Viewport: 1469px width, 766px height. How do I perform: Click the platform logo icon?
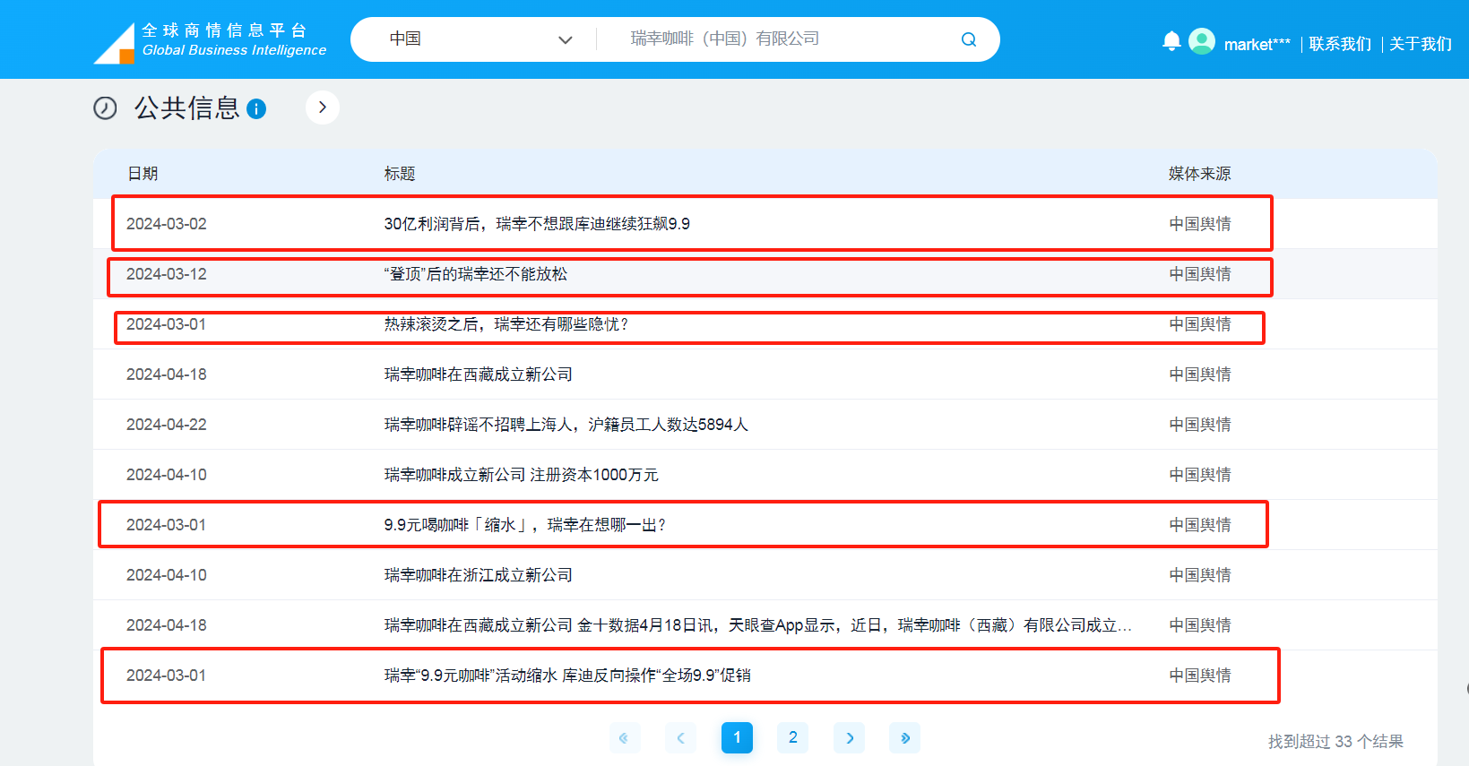tap(114, 43)
